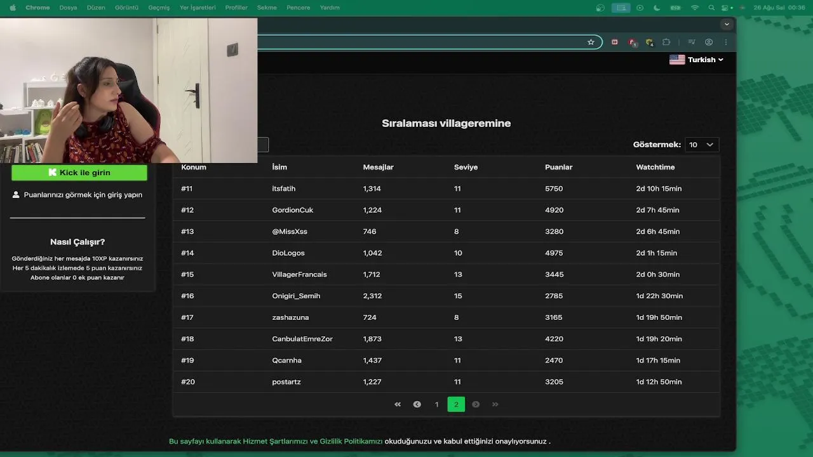The width and height of the screenshot is (813, 457).
Task: Select page 1 in pagination
Action: pyautogui.click(x=436, y=404)
